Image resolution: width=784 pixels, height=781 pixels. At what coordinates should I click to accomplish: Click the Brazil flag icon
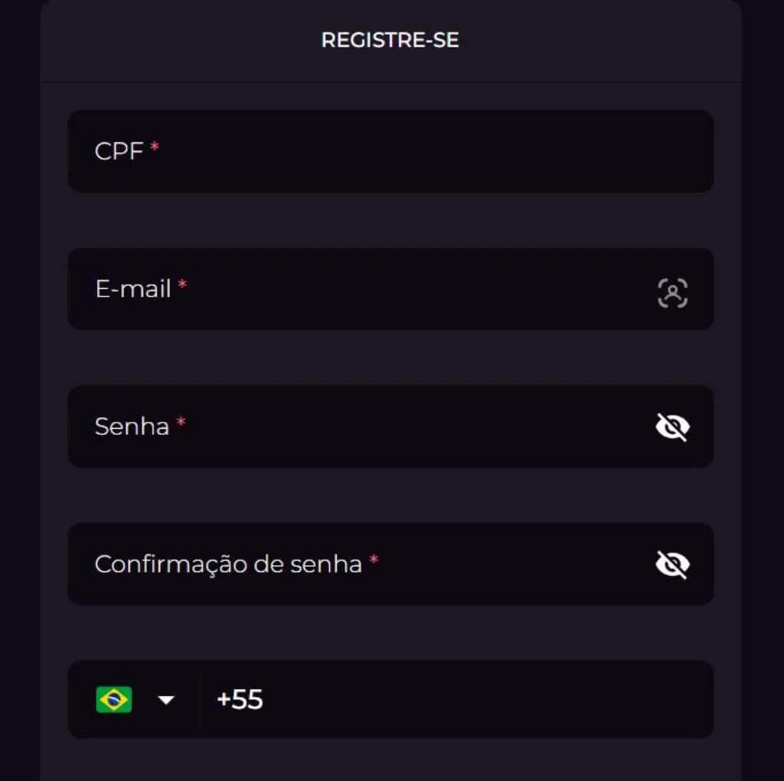click(x=114, y=699)
